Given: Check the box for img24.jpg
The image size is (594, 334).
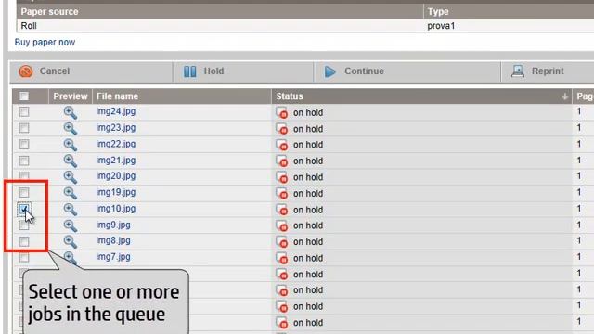Looking at the screenshot, I should 24,111.
